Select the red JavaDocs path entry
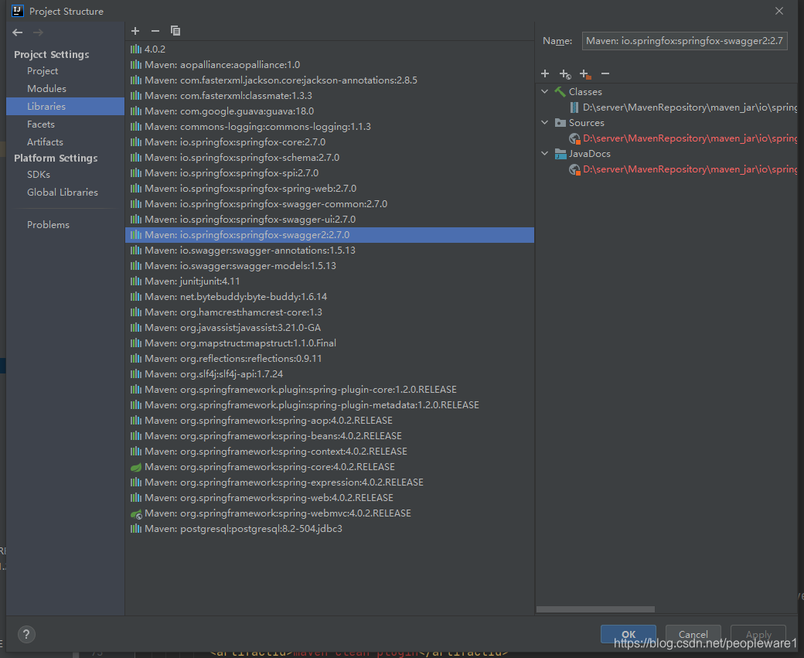The height and width of the screenshot is (658, 804). tap(690, 169)
